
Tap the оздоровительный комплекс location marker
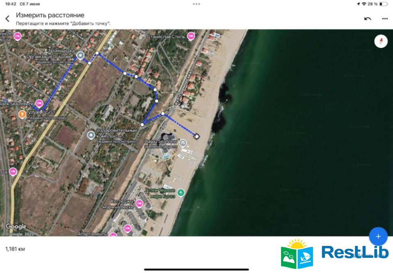[x=91, y=135]
